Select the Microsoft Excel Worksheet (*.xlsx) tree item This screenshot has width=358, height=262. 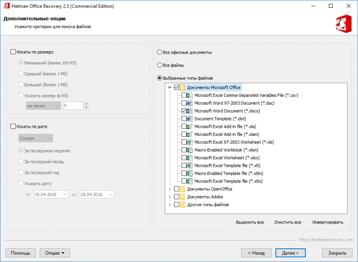227,158
